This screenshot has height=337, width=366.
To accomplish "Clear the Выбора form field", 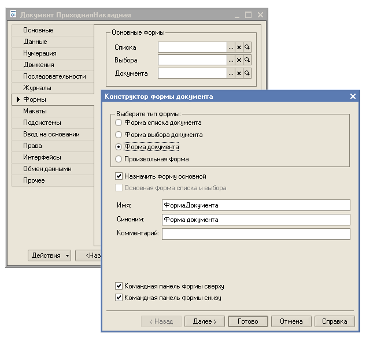I will click(x=239, y=61).
